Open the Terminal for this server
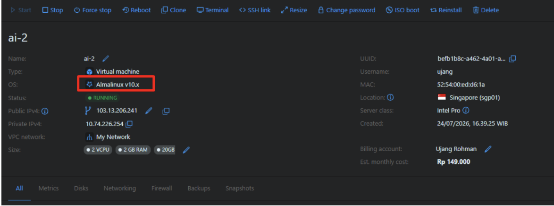554x206 pixels. click(213, 10)
